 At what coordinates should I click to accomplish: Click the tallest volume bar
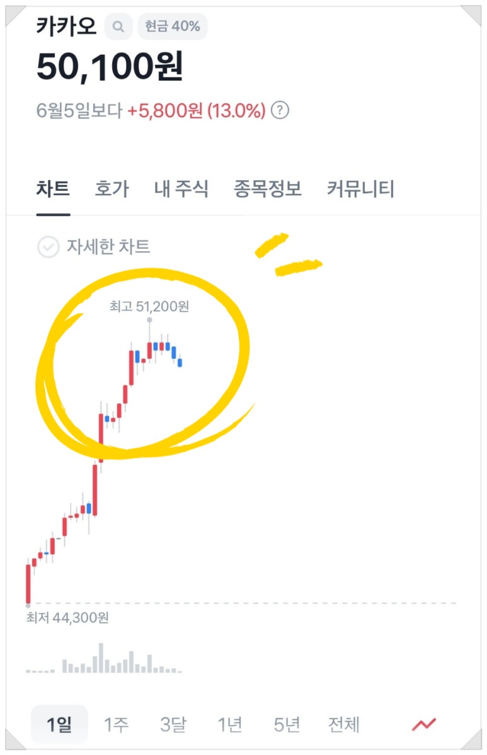coord(101,658)
